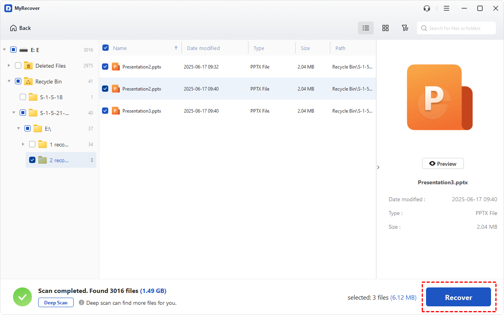
Task: Click the (6.12 MB) selected size text
Action: click(x=403, y=298)
